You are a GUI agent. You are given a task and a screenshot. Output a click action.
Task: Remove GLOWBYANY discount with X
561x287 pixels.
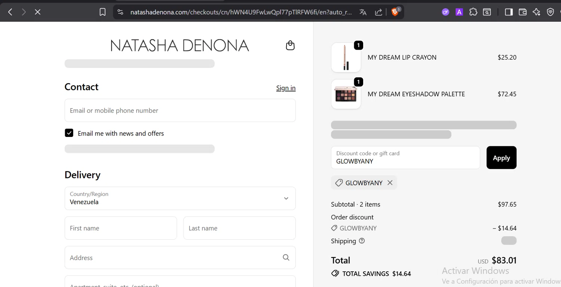[x=390, y=183]
